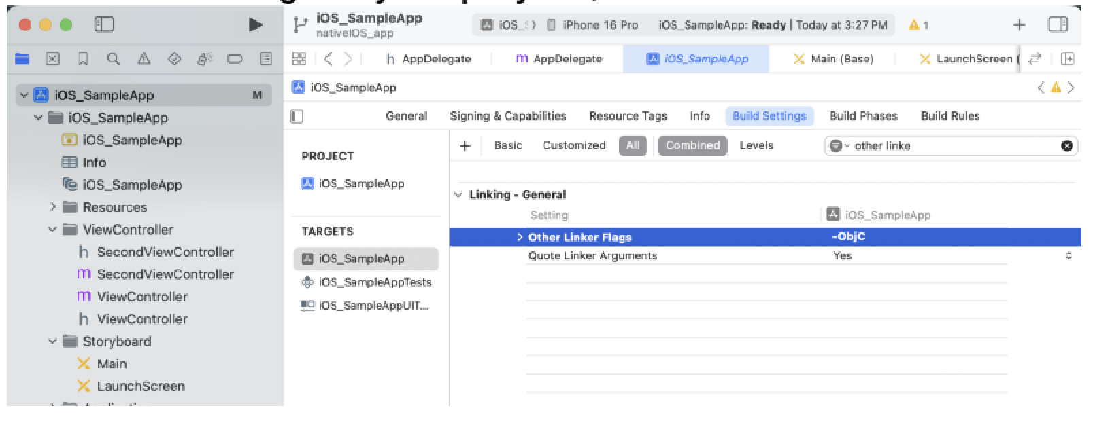Open the AppDelegate header file tab
1110x421 pixels.
point(428,59)
